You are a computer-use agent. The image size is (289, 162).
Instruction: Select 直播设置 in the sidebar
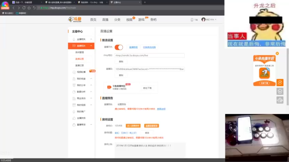(x=79, y=59)
